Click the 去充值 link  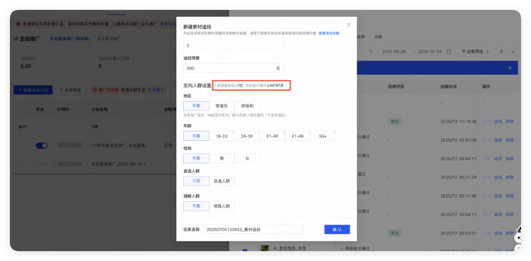[155, 90]
